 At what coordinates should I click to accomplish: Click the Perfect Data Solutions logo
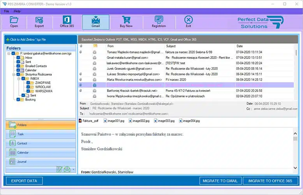[x=261, y=22]
